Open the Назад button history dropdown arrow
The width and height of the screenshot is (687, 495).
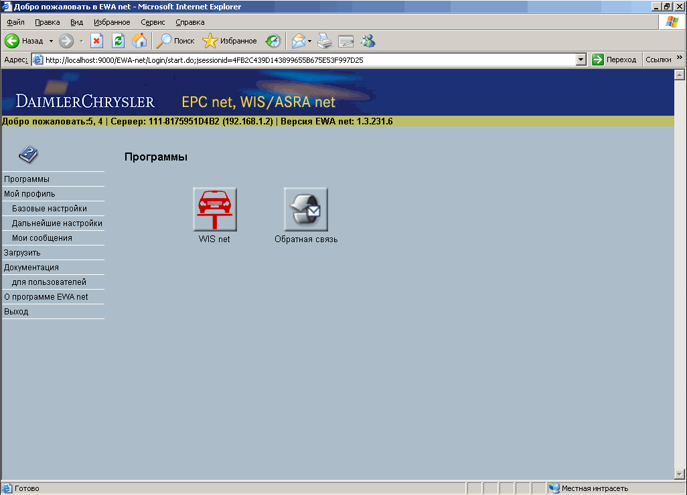point(51,41)
